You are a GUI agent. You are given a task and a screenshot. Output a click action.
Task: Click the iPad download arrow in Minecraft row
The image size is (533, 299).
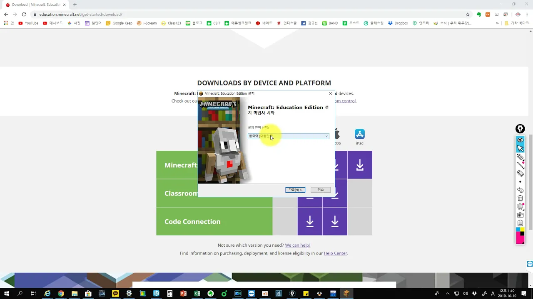pyautogui.click(x=360, y=165)
